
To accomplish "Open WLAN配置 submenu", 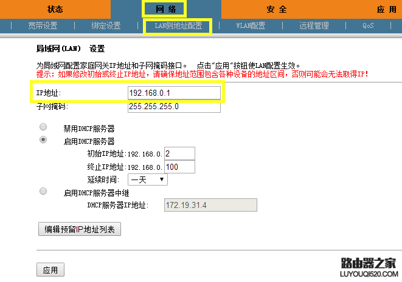I will click(x=251, y=25).
